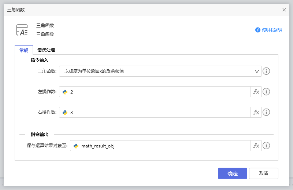Click the 三角函数 command icon in header
Image resolution: width=293 pixels, height=190 pixels.
tap(22, 30)
